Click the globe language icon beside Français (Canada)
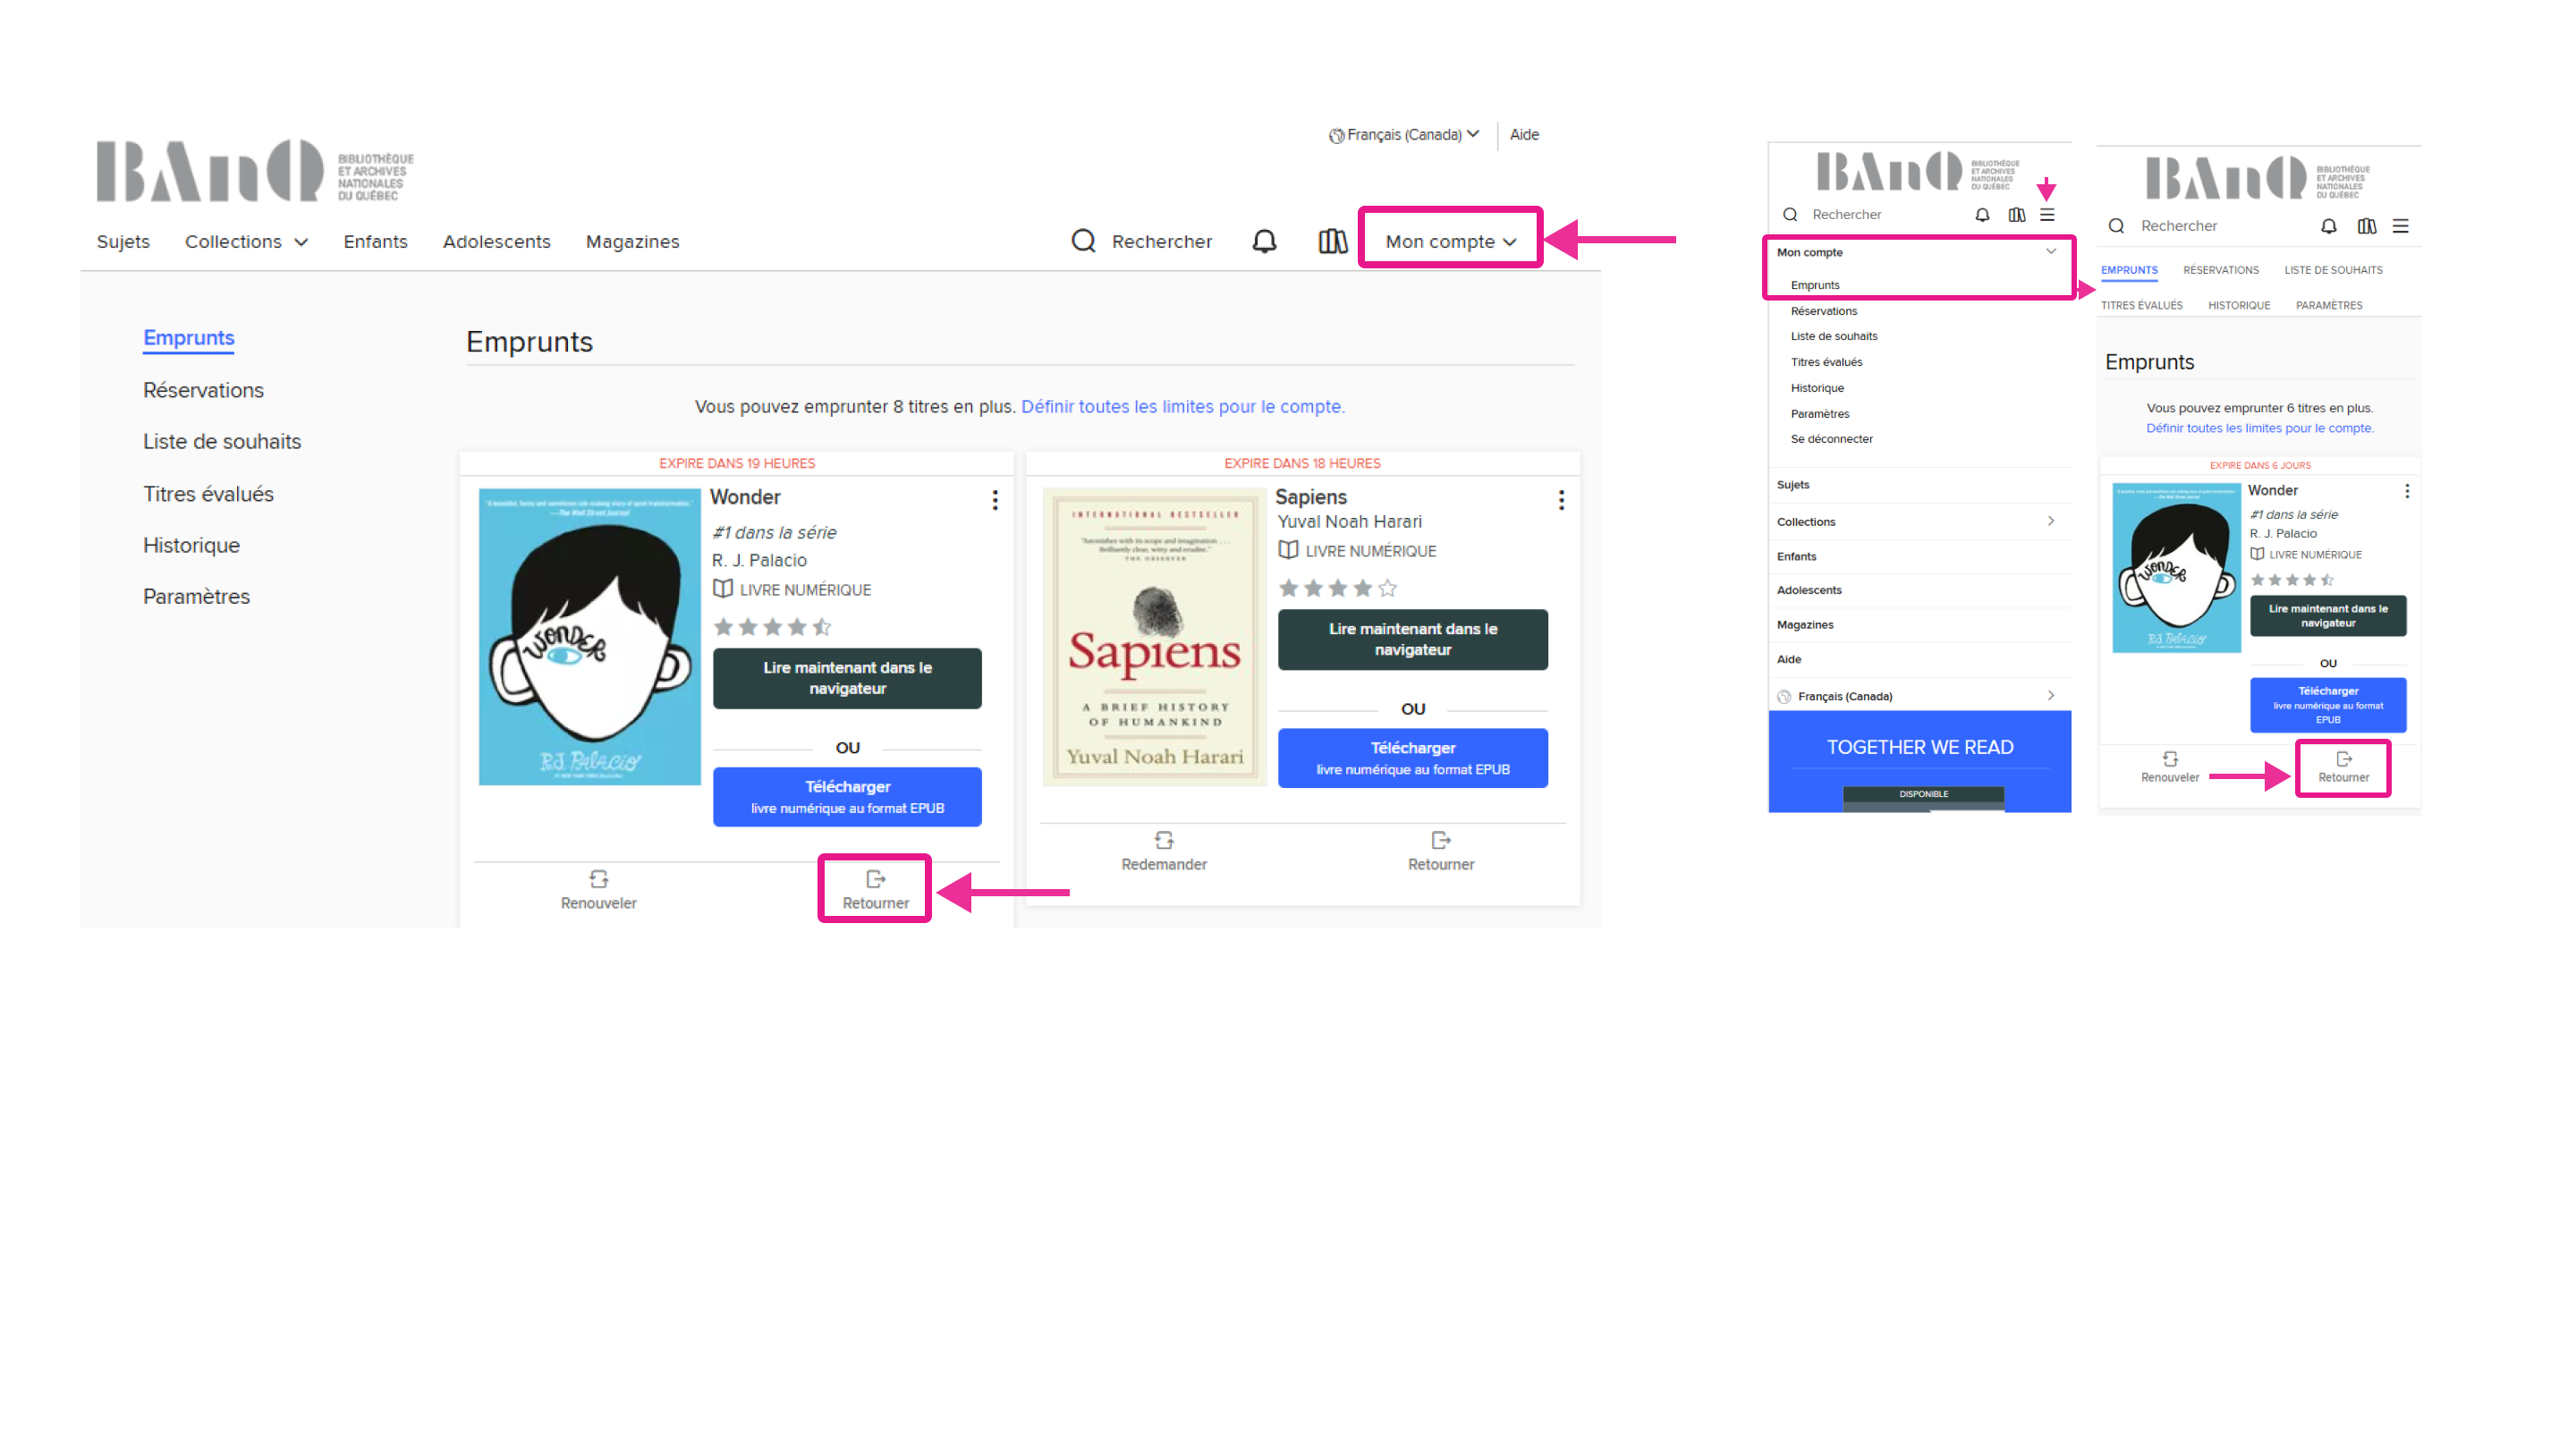2576x1449 pixels. [1335, 136]
